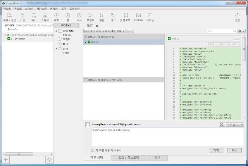Open Explorer from the toolbar
This screenshot has width=248, height=166.
coord(139,17)
